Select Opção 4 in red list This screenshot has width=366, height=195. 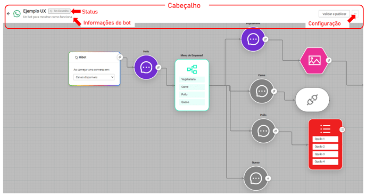pyautogui.click(x=326, y=162)
